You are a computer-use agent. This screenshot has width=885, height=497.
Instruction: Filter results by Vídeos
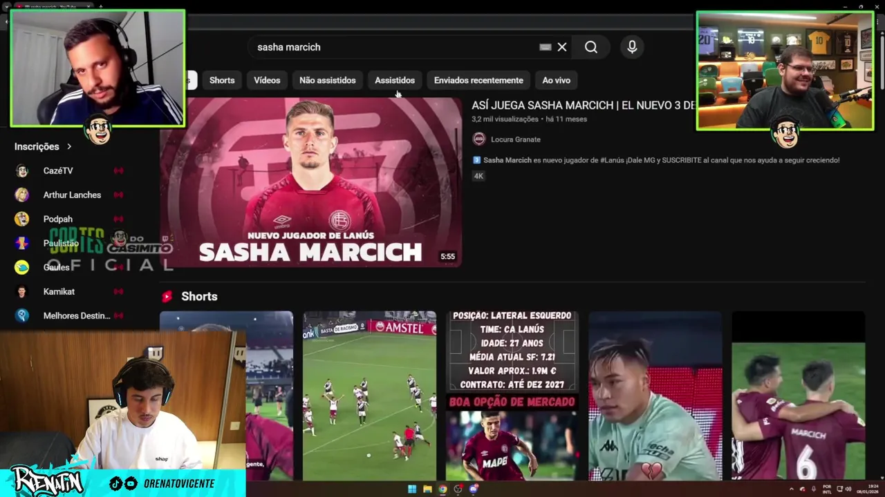(x=267, y=80)
